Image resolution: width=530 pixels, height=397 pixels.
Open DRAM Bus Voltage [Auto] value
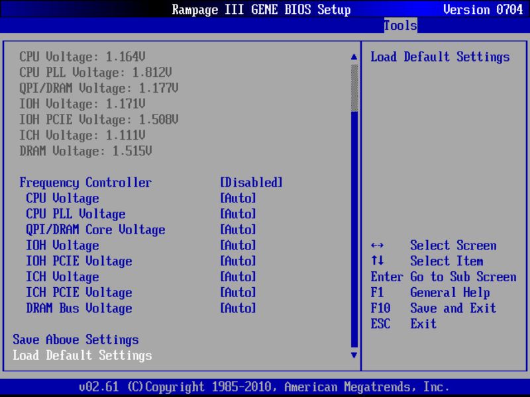pyautogui.click(x=238, y=308)
